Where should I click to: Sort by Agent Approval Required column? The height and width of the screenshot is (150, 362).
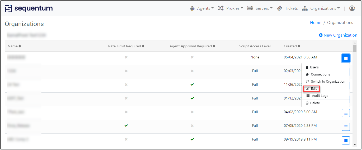(192, 46)
